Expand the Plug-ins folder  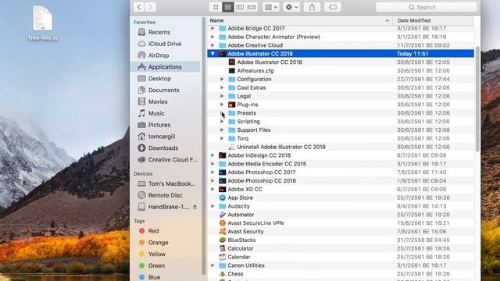pyautogui.click(x=222, y=105)
